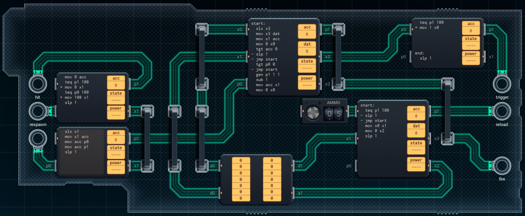Click the AMMO plus sign
The width and height of the screenshot is (525, 216).
click(319, 103)
